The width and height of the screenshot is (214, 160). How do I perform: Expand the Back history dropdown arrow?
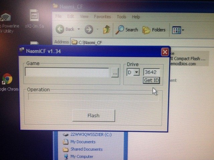coord(79,29)
